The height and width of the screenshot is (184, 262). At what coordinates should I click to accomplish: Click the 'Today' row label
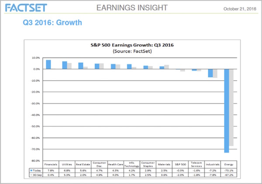click(x=37, y=170)
